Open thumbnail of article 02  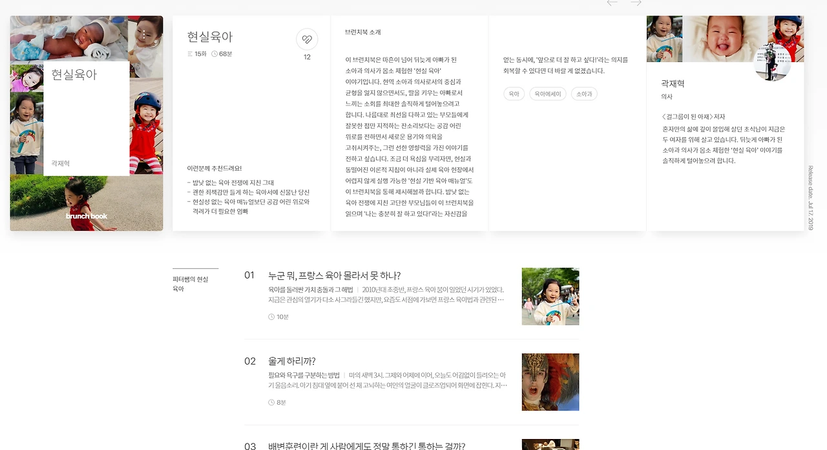pyautogui.click(x=550, y=382)
